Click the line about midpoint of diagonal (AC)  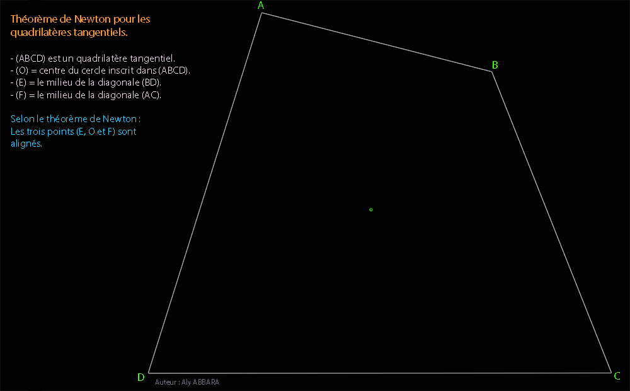pos(86,95)
